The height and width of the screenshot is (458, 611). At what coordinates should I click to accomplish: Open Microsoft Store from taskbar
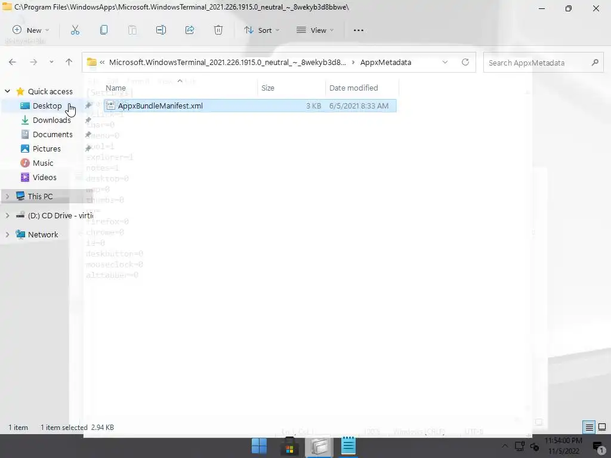coord(289,446)
